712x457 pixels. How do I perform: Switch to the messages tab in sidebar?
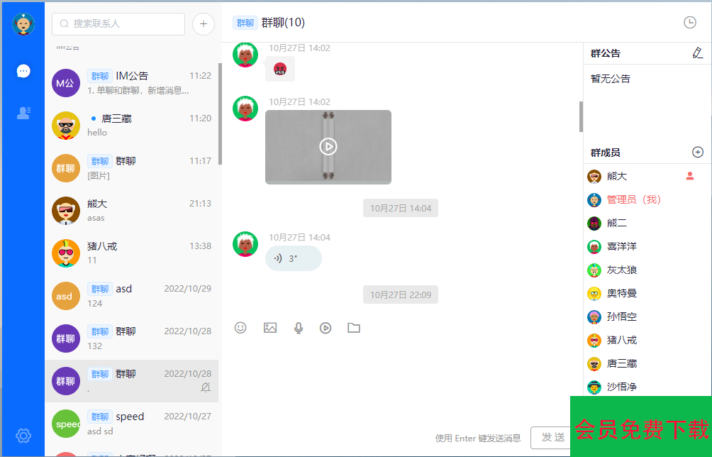pyautogui.click(x=23, y=71)
